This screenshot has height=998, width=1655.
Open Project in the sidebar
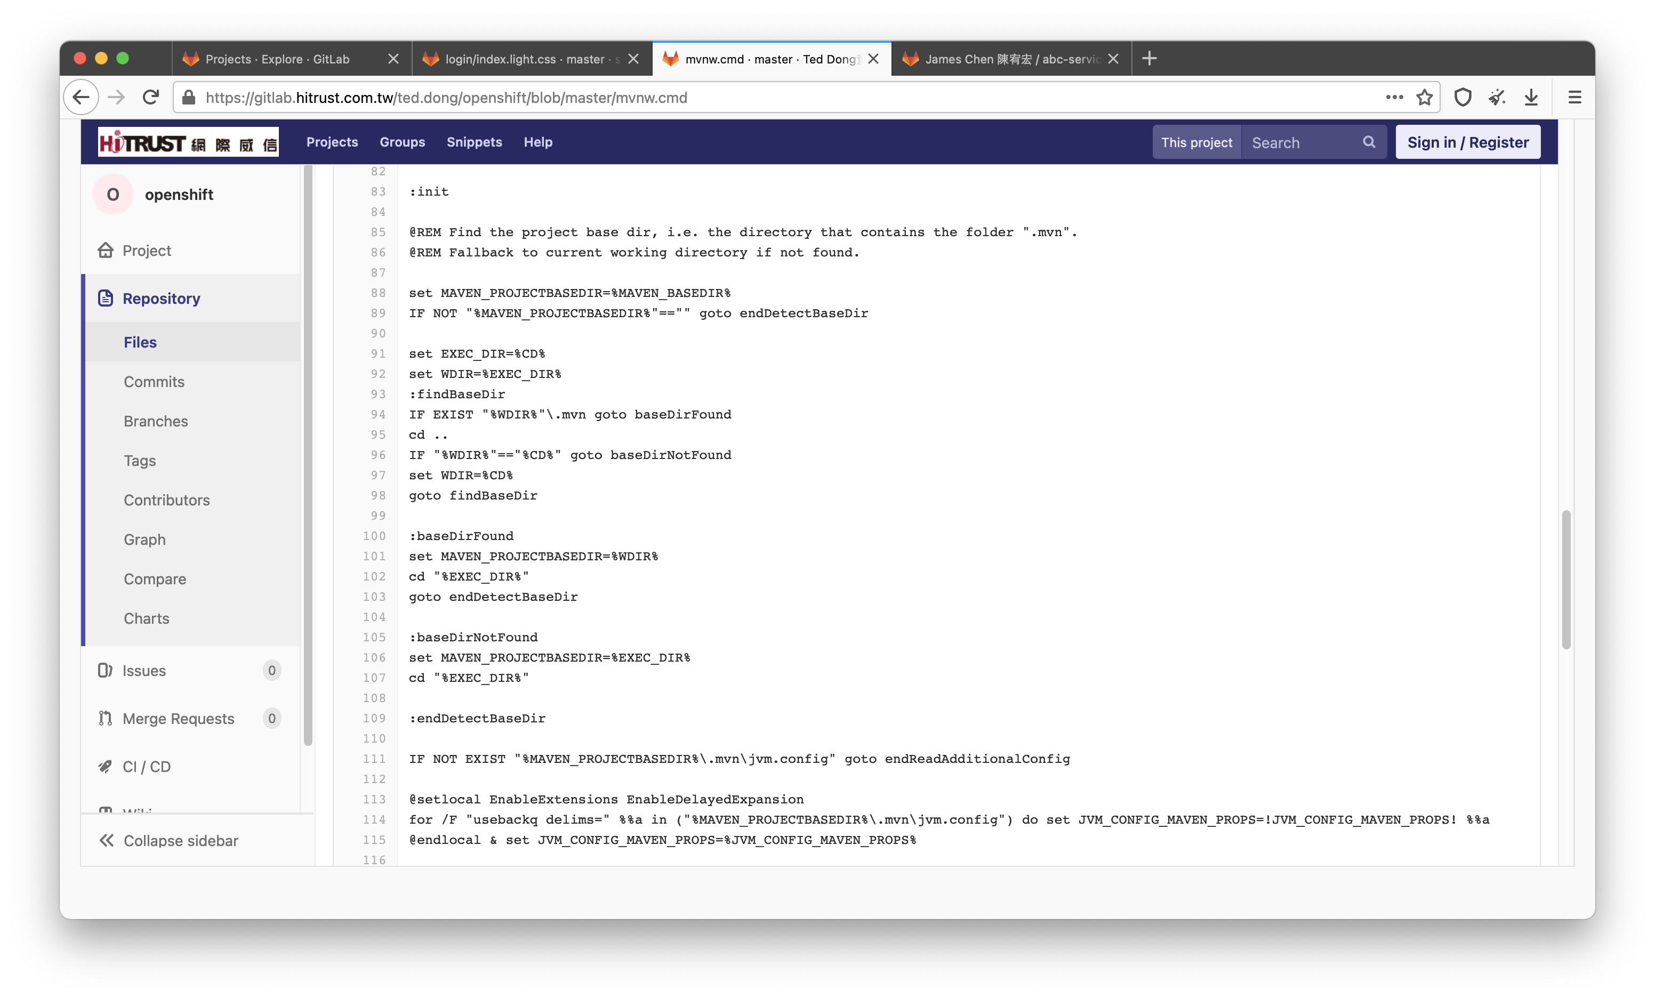click(x=147, y=251)
